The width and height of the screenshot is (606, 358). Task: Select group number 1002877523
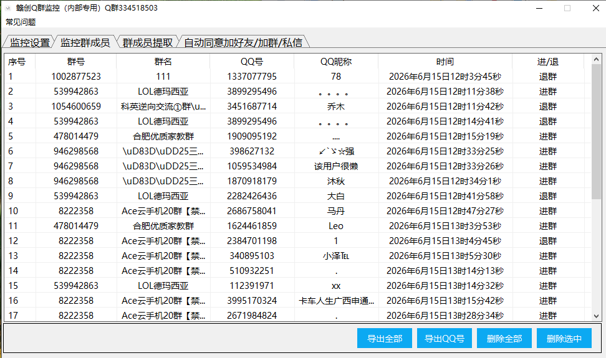click(76, 77)
